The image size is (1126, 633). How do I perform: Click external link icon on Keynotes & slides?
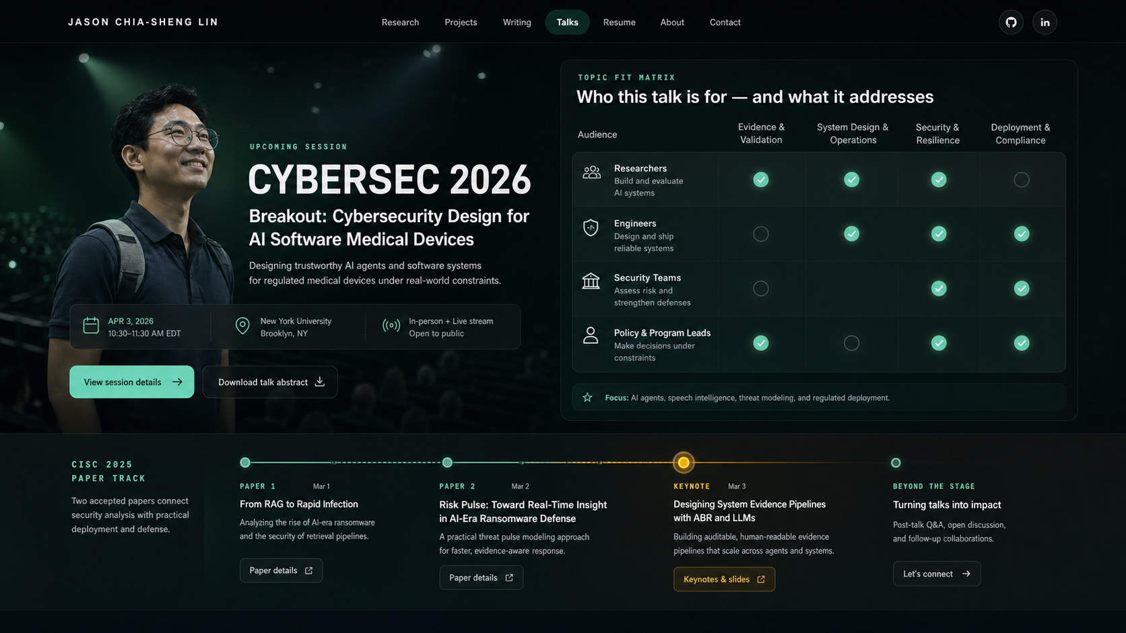(761, 579)
